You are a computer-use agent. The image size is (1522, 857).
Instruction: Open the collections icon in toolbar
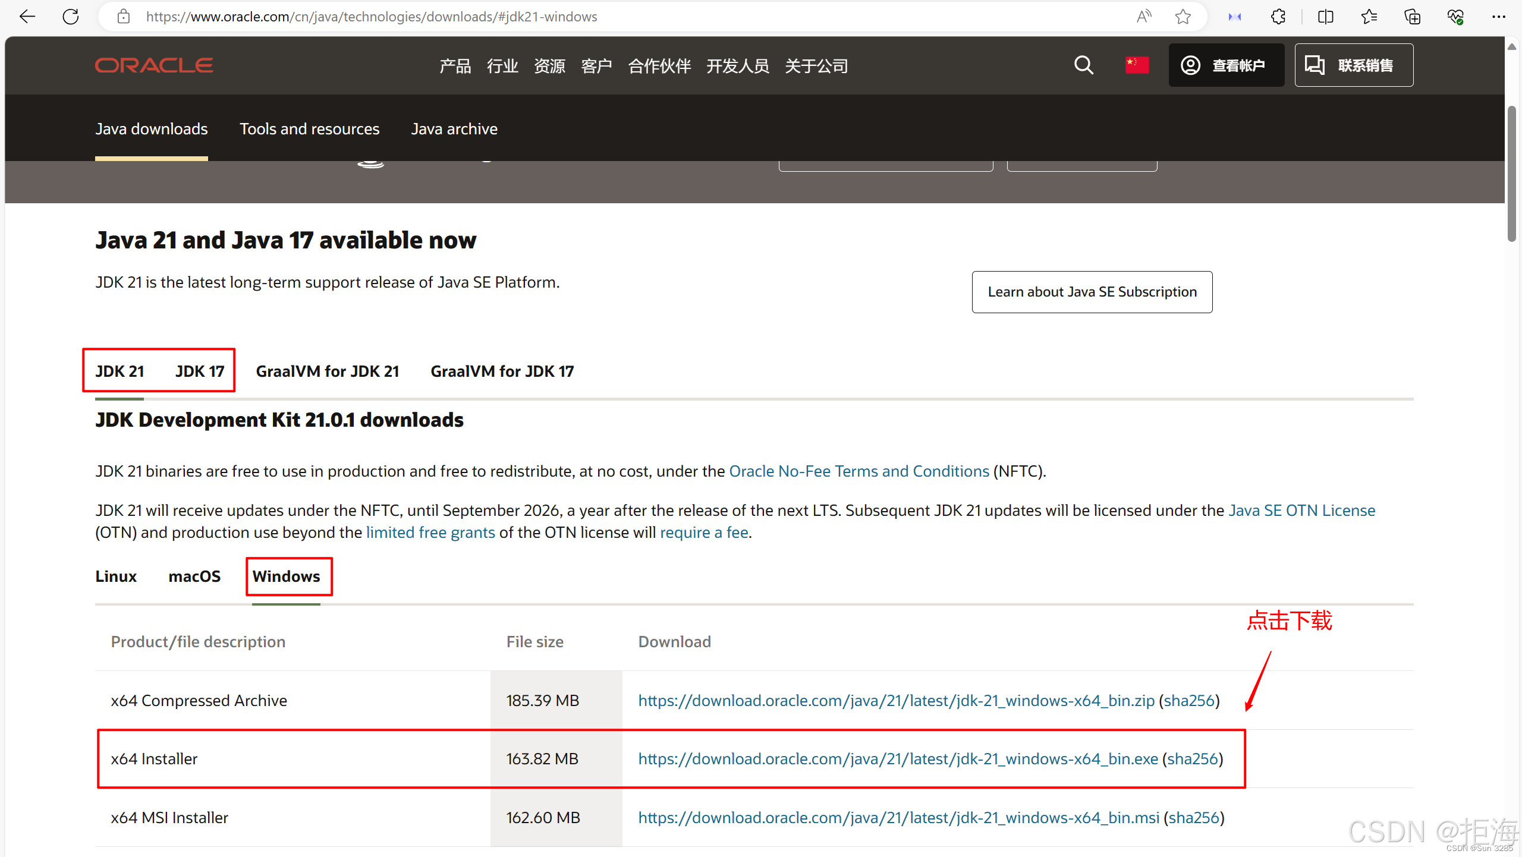(1412, 17)
